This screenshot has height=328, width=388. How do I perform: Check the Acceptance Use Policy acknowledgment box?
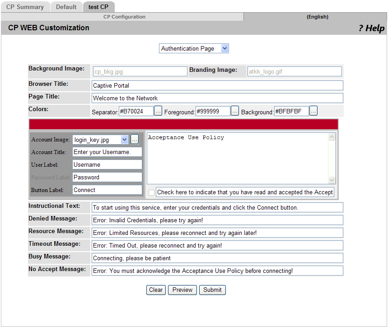click(x=152, y=192)
